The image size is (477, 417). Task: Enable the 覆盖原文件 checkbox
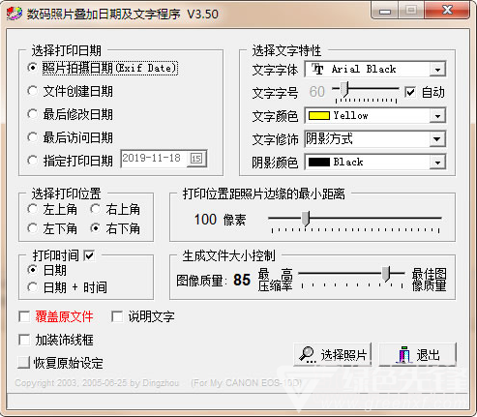pos(24,316)
